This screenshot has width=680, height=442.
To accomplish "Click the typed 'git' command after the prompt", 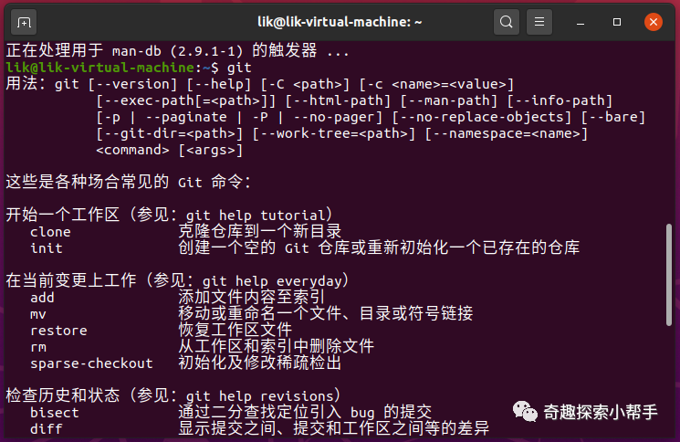I will pos(239,67).
